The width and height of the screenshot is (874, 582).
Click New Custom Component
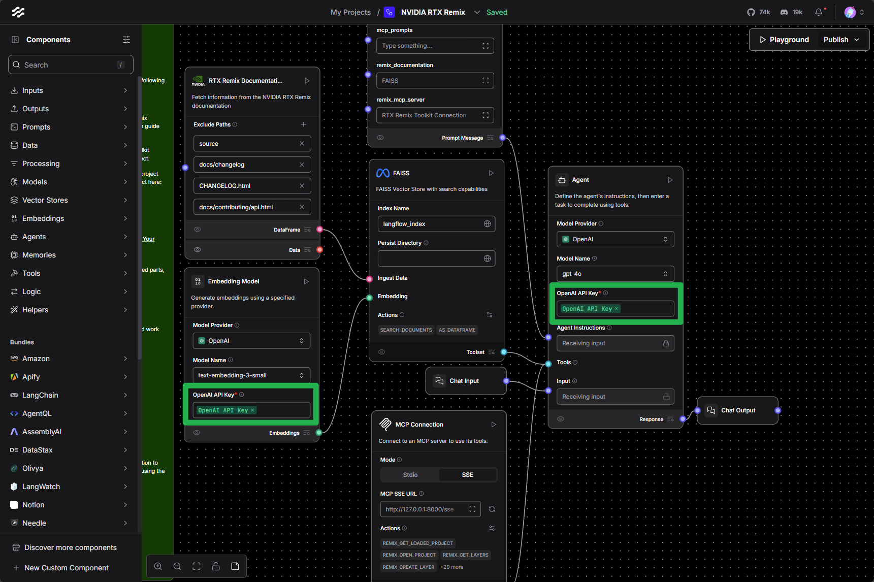(x=66, y=568)
